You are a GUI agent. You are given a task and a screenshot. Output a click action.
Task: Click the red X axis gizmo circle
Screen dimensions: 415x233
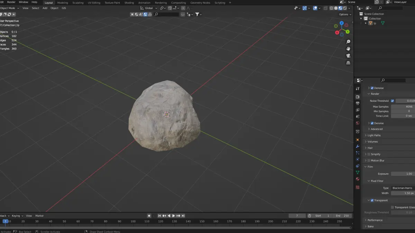[337, 33]
